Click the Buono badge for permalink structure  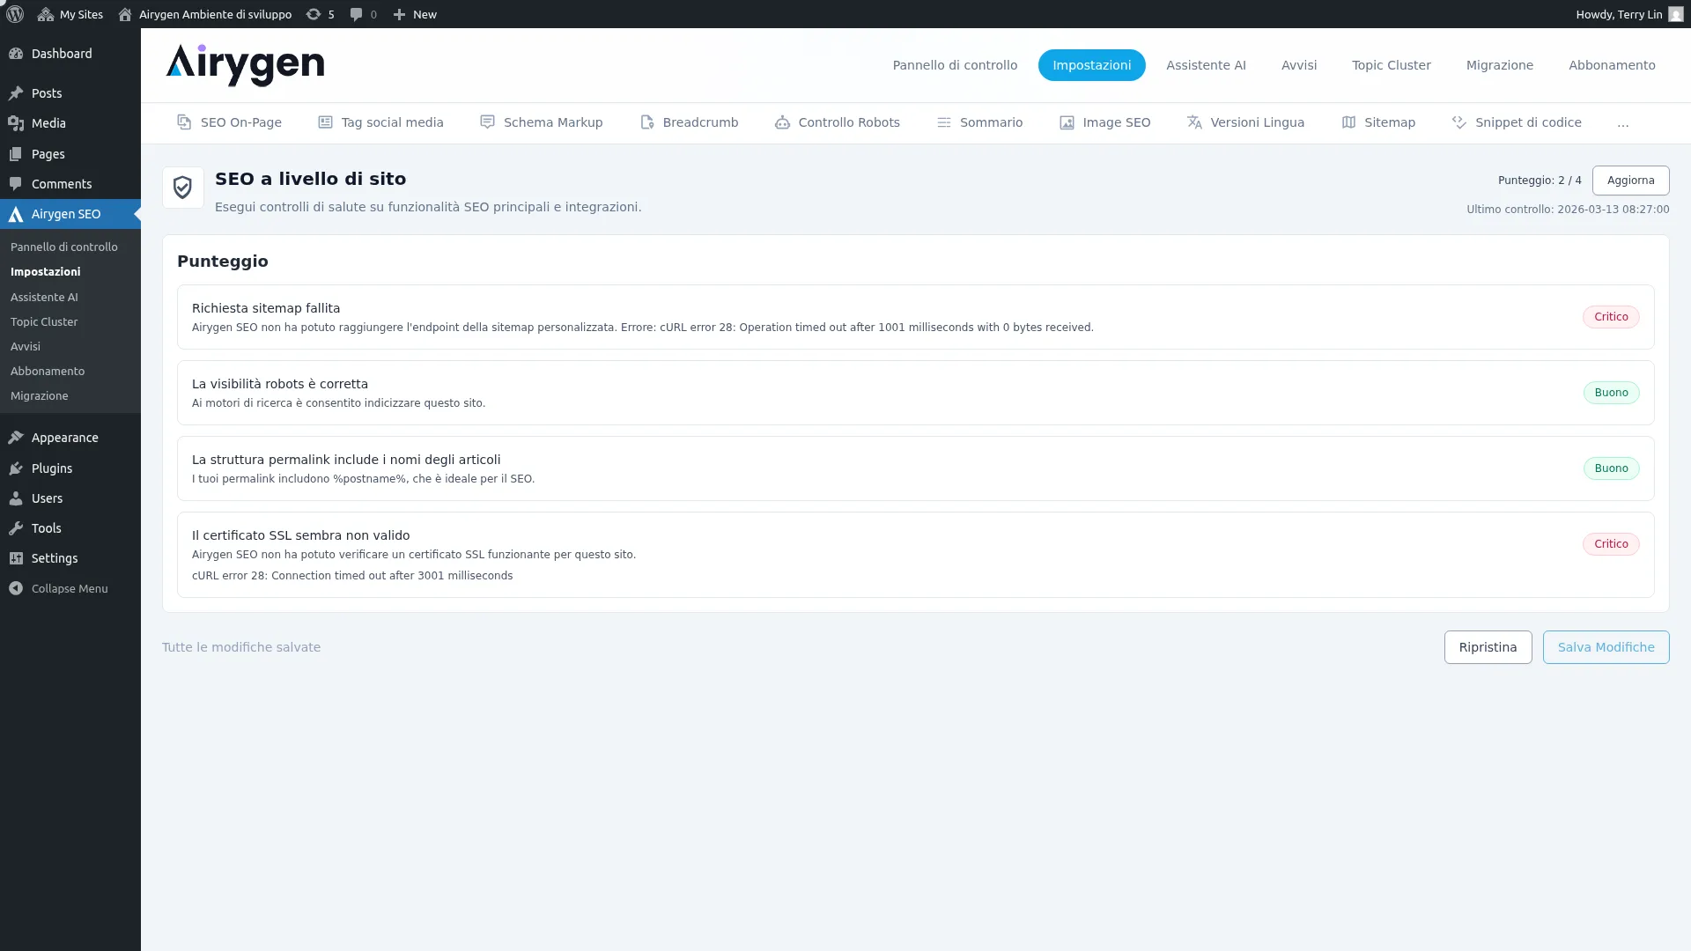[x=1611, y=468]
